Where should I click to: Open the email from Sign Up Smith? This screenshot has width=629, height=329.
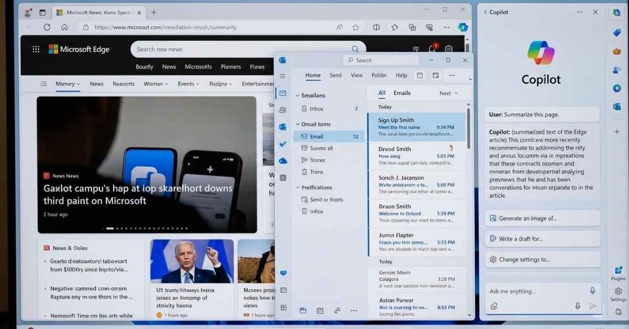(416, 127)
